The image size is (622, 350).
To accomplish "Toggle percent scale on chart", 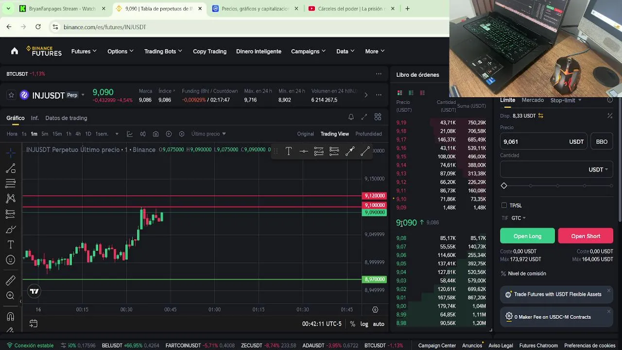I will (x=352, y=324).
